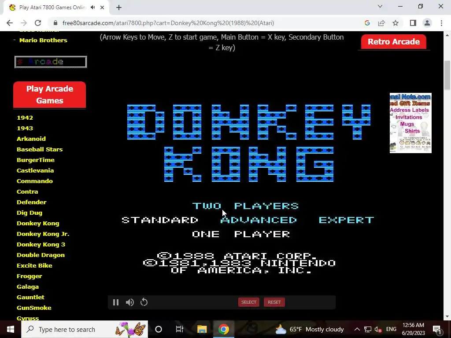The image size is (451, 338).
Task: Open the Retro Arcade button
Action: [393, 42]
